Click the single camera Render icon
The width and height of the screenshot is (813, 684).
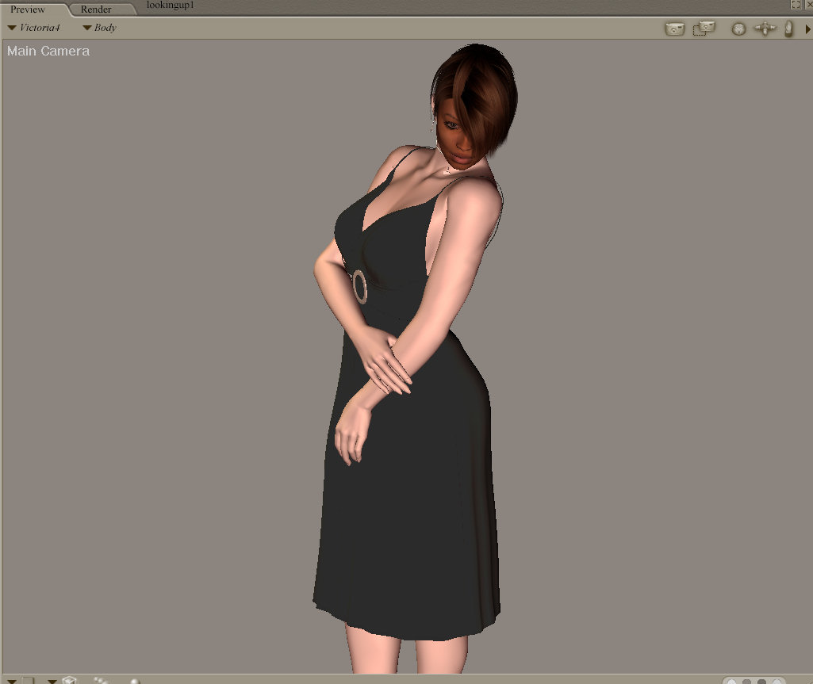click(674, 29)
